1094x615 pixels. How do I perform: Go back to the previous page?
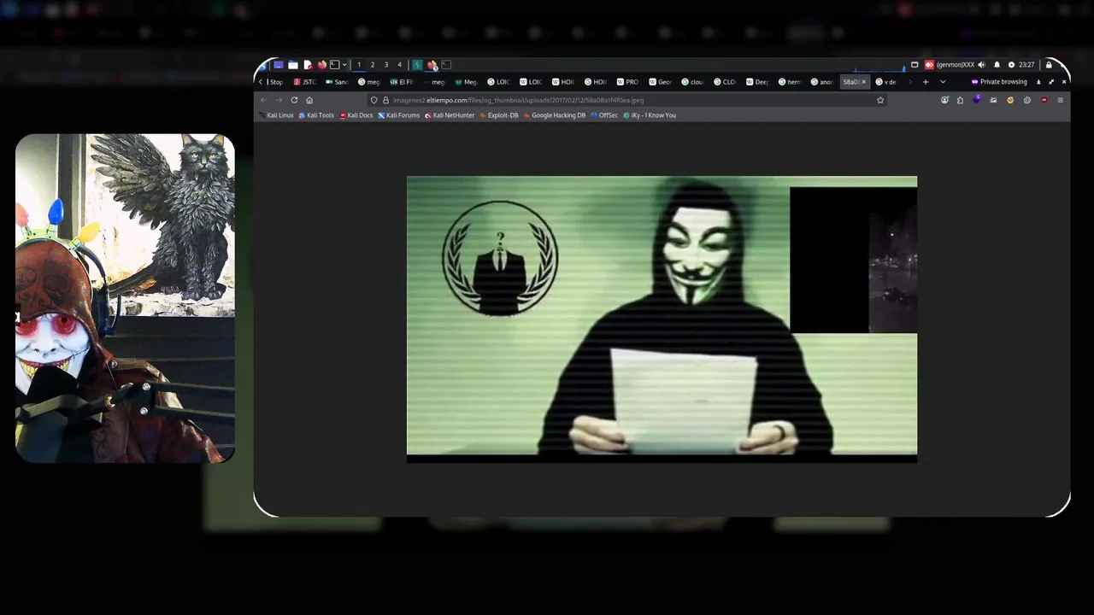coord(263,100)
